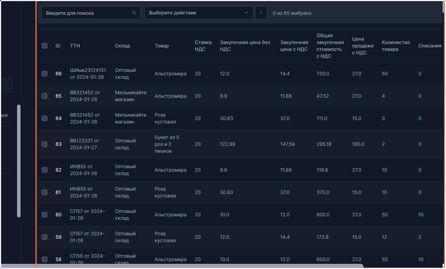Click 'Роза кустовая' in row 64
This screenshot has height=269, width=446.
pyautogui.click(x=165, y=118)
